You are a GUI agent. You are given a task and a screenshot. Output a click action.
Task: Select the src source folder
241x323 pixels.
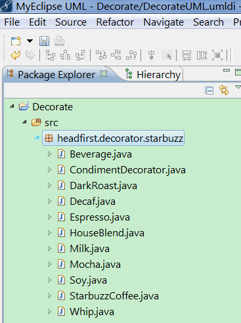pos(51,123)
